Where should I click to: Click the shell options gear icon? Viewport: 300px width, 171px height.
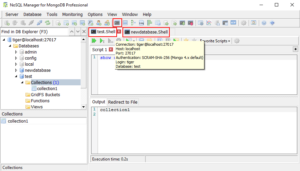(x=237, y=41)
